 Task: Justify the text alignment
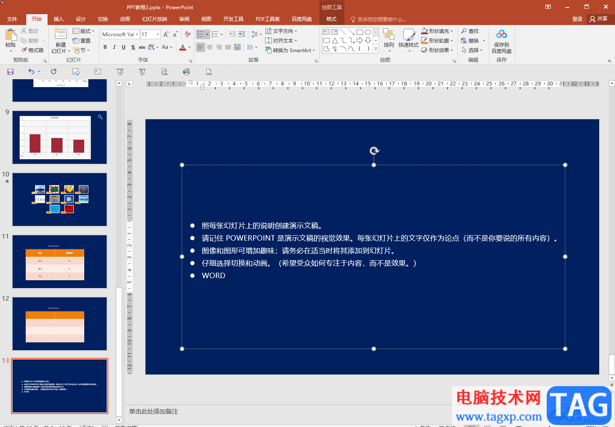click(x=228, y=47)
